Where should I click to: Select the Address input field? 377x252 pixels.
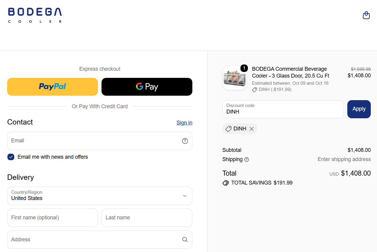coord(100,240)
